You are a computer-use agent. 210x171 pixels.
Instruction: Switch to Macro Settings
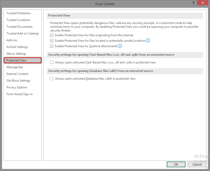(x=16, y=54)
